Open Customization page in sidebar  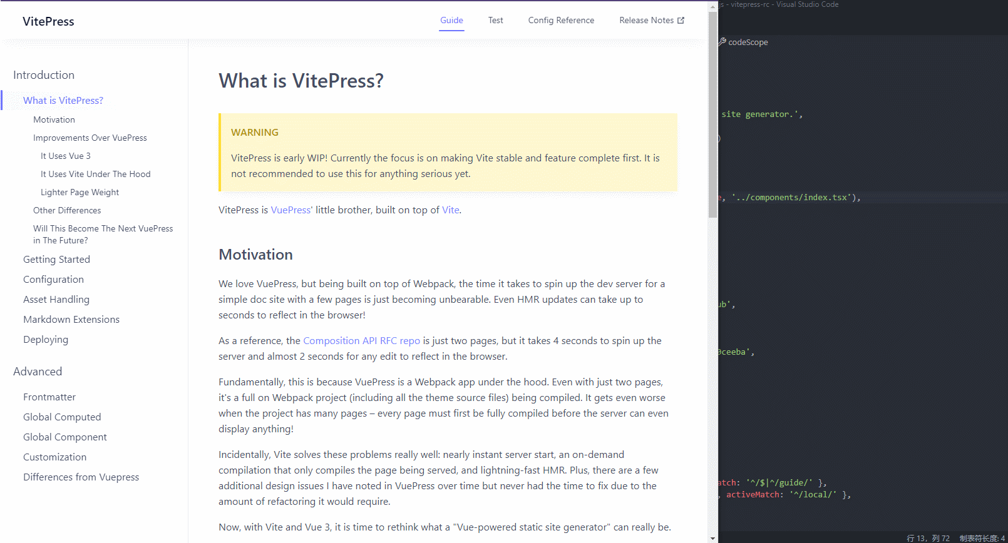[x=55, y=457]
